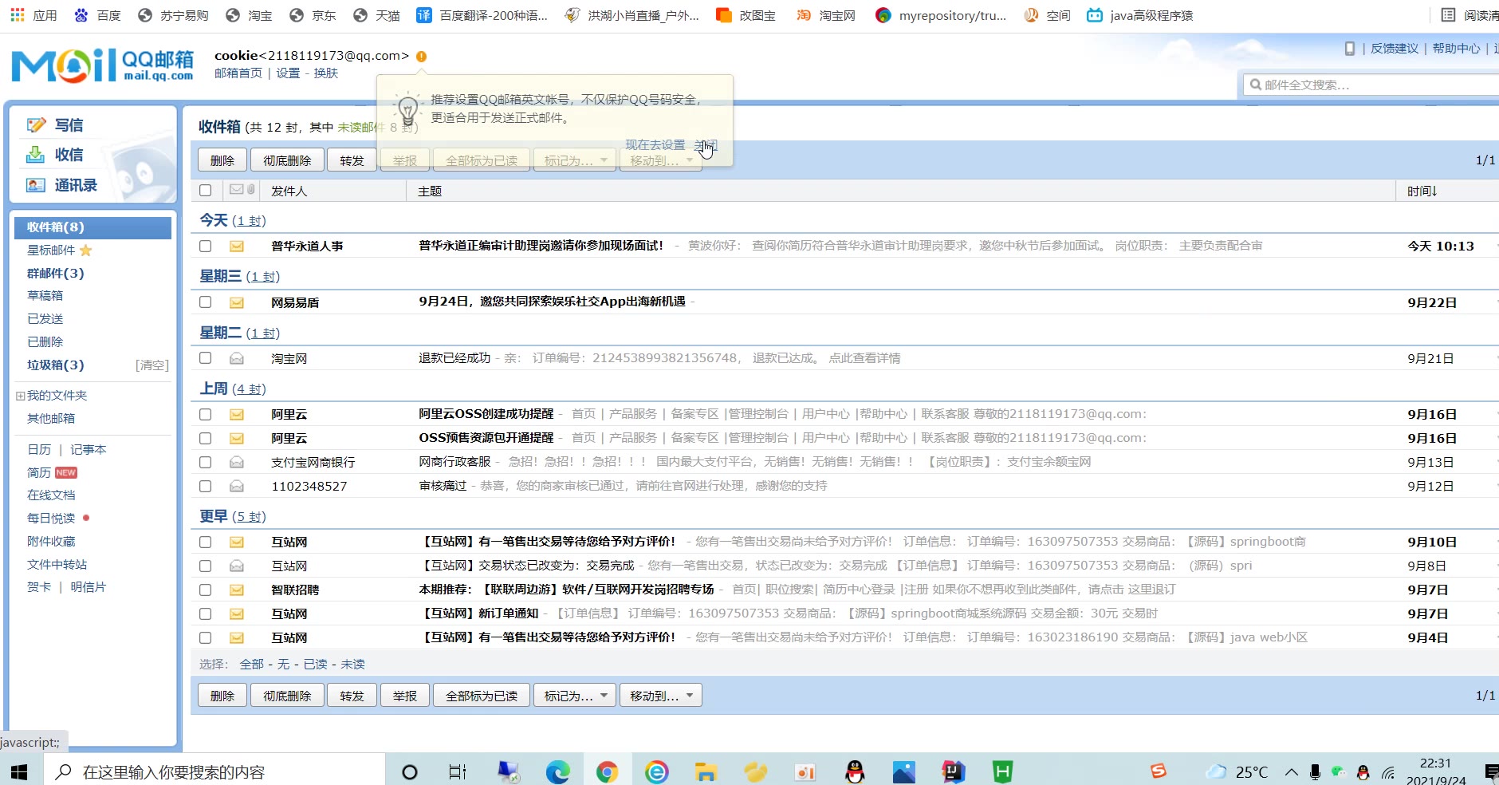Click the envelope icon of 普华永道人事 email
The width and height of the screenshot is (1499, 785).
(237, 247)
